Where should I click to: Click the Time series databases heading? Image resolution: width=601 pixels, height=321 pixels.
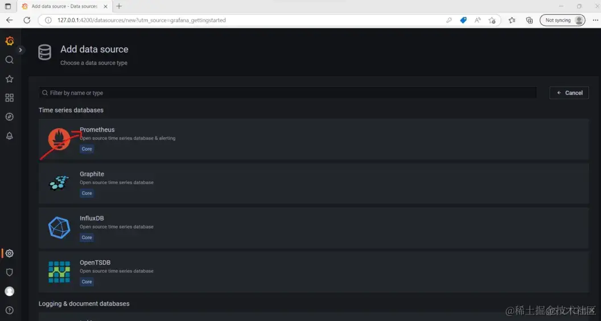coord(71,110)
